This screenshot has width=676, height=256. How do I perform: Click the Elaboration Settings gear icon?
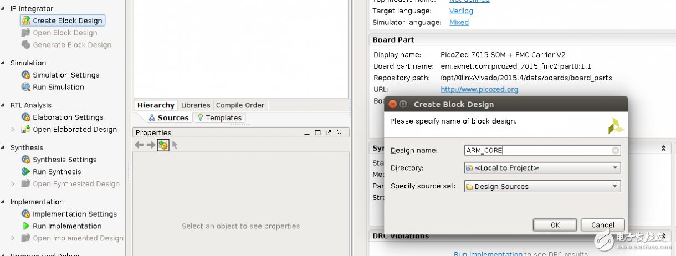pyautogui.click(x=25, y=117)
